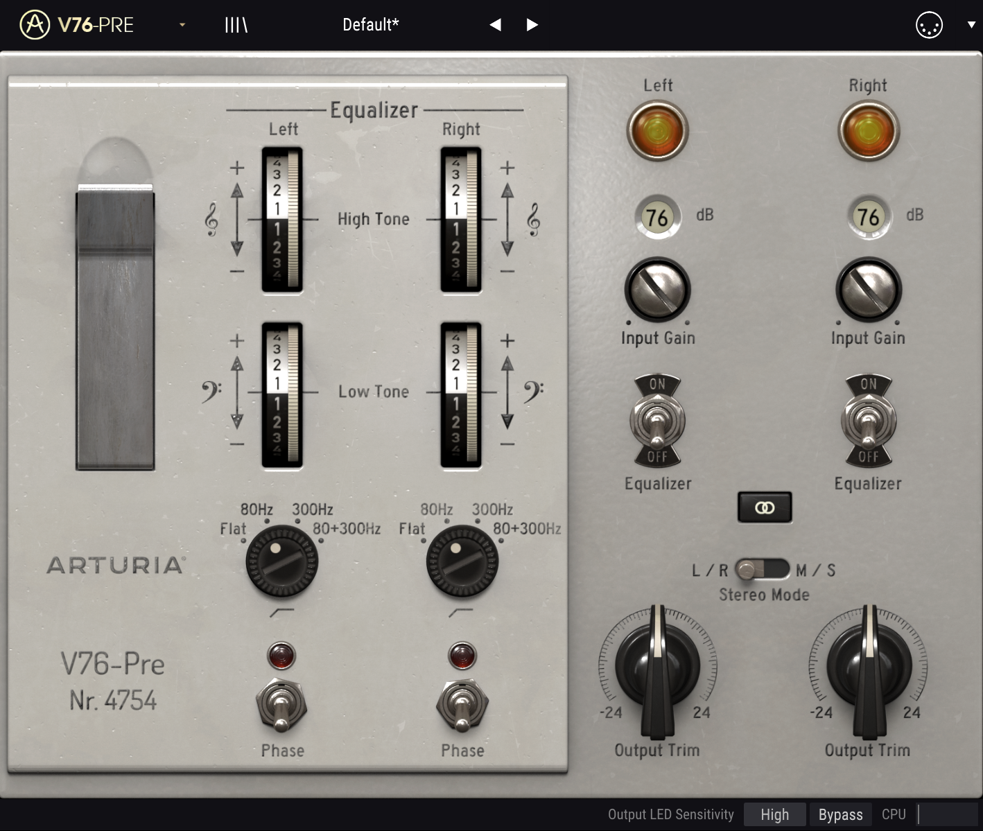Click the Arturia logo icon

(34, 25)
